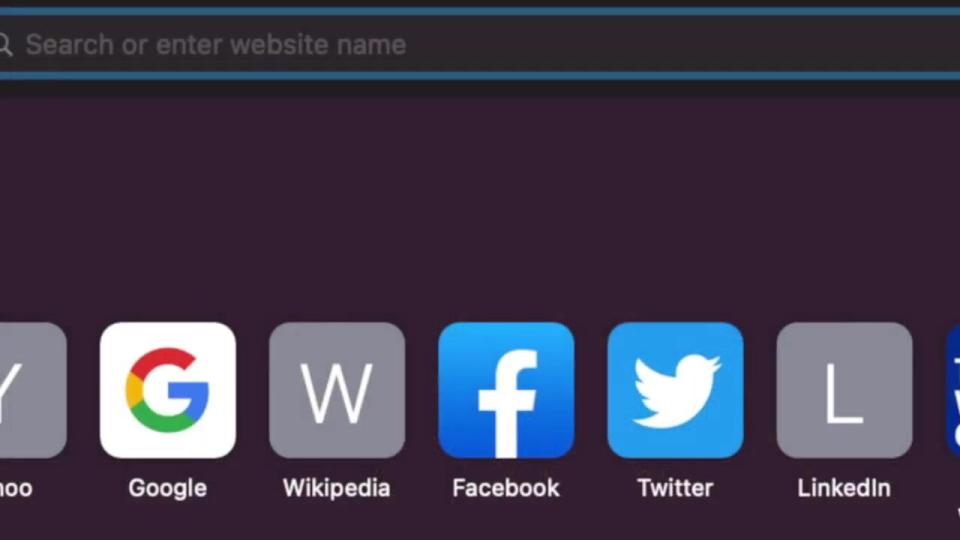Open the partially visible Yahoo tile

click(x=33, y=390)
